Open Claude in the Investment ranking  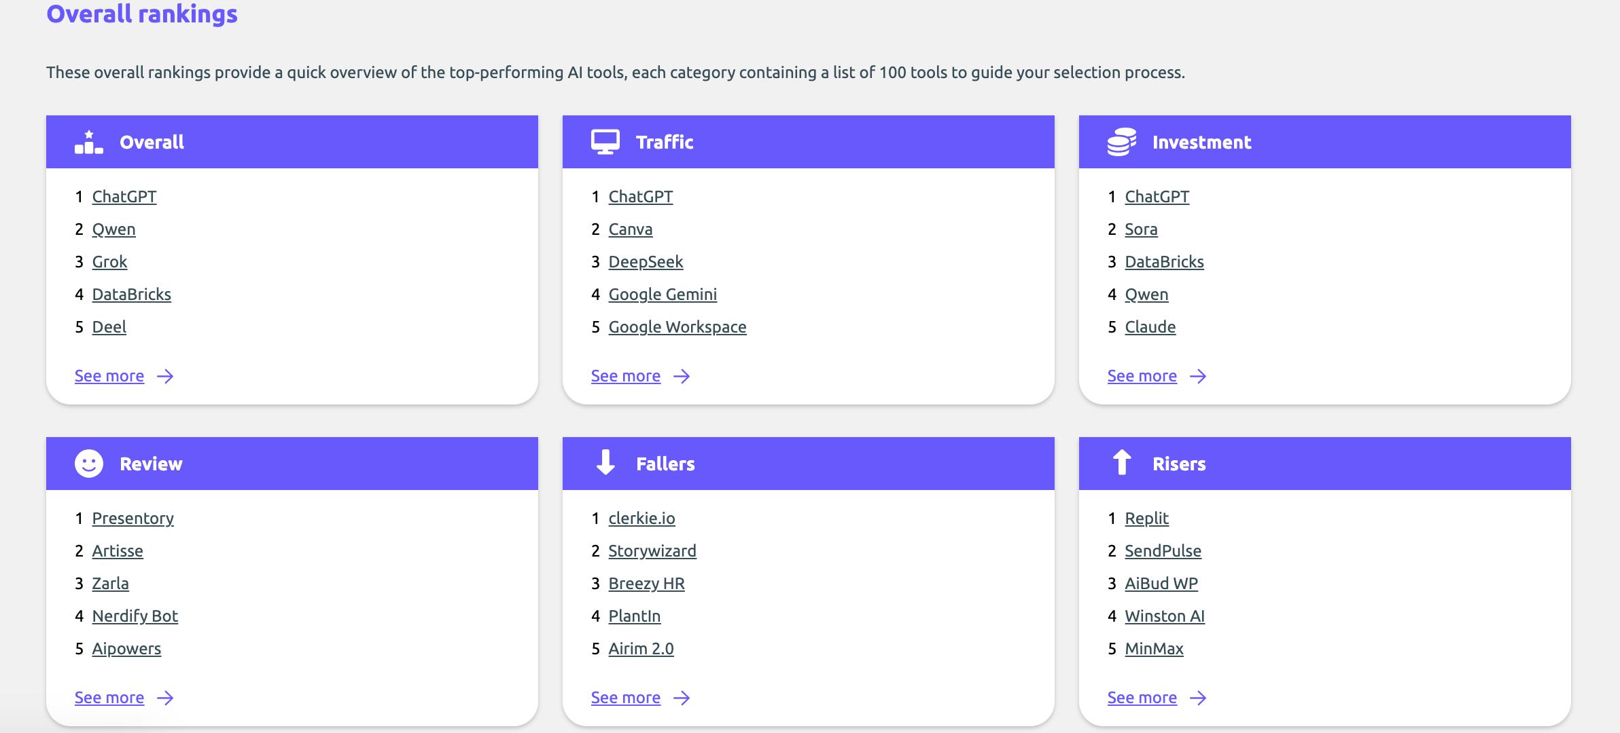click(1150, 327)
